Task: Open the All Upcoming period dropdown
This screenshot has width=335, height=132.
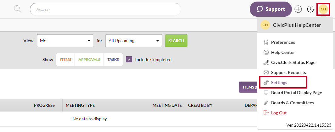Action: click(x=134, y=41)
